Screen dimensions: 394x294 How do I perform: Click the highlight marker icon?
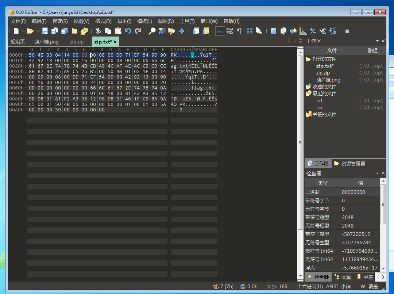259,31
